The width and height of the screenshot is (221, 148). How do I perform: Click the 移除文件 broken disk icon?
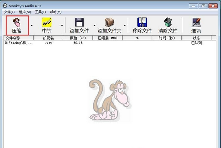(x=142, y=22)
